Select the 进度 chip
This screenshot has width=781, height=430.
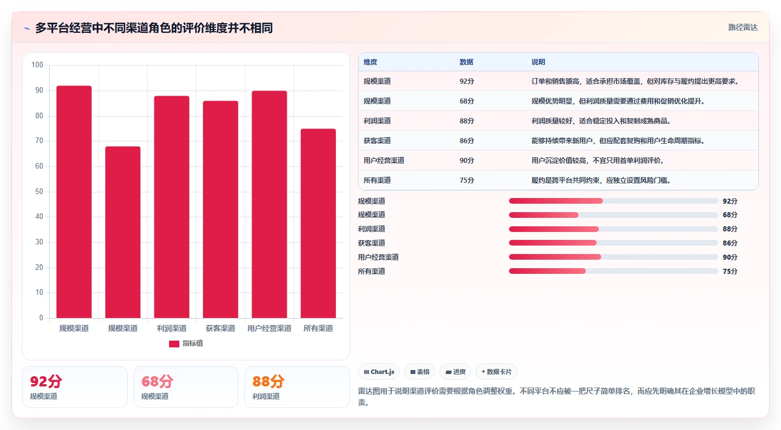[x=455, y=372]
